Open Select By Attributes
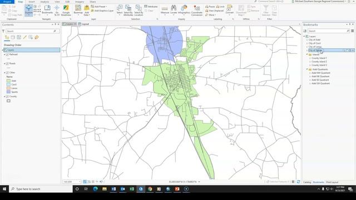The height and width of the screenshot is (200, 356). coord(128,10)
